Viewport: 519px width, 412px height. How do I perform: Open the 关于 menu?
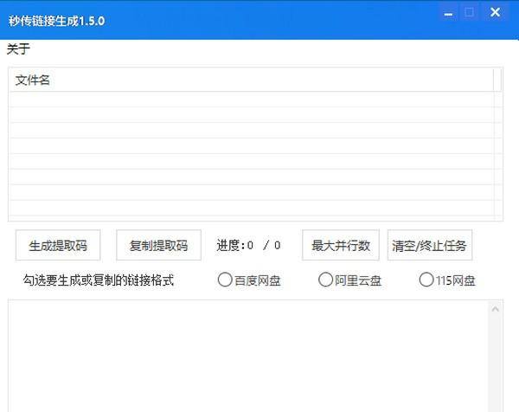pos(18,49)
